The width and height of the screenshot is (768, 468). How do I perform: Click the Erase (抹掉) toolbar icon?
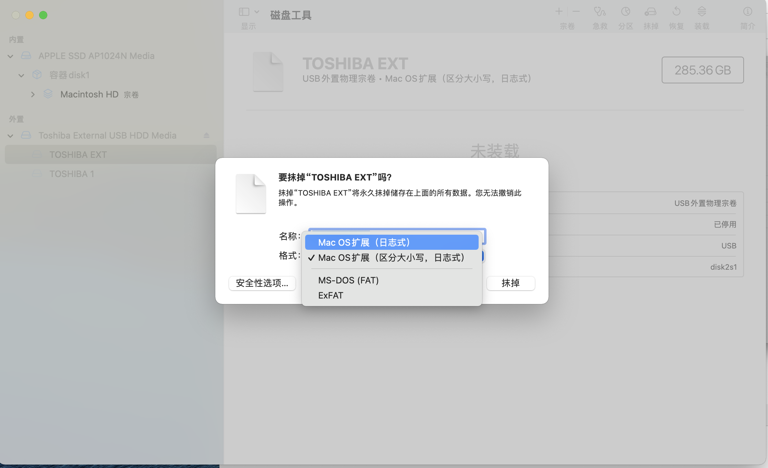[650, 12]
